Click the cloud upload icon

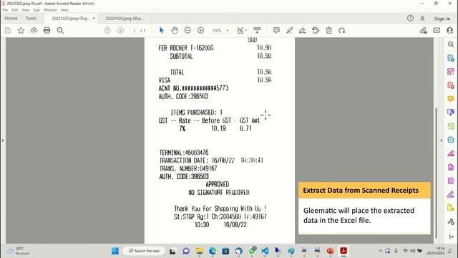[x=34, y=30]
